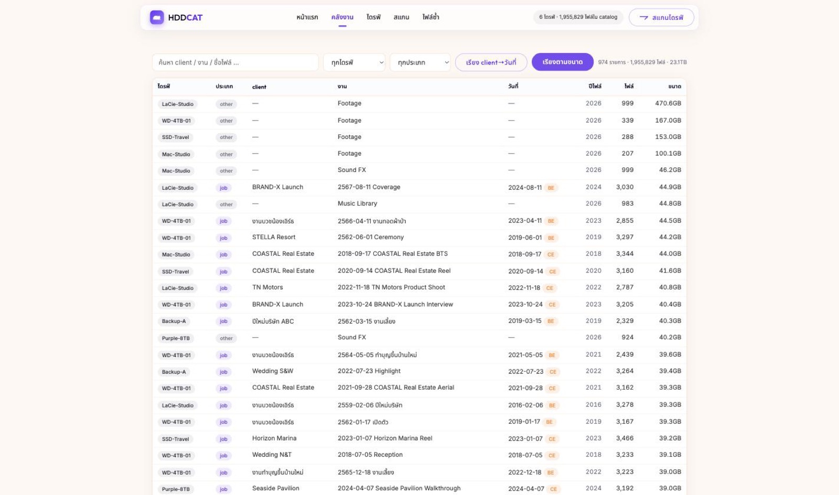Open the ทุกไดรฟ์ drive filter dropdown
Viewport: 839px width, 495px height.
pyautogui.click(x=354, y=62)
